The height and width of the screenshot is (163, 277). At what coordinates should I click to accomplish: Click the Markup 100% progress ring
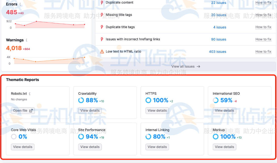pyautogui.click(x=216, y=137)
